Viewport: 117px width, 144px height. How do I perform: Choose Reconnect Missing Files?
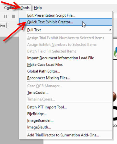66,78
